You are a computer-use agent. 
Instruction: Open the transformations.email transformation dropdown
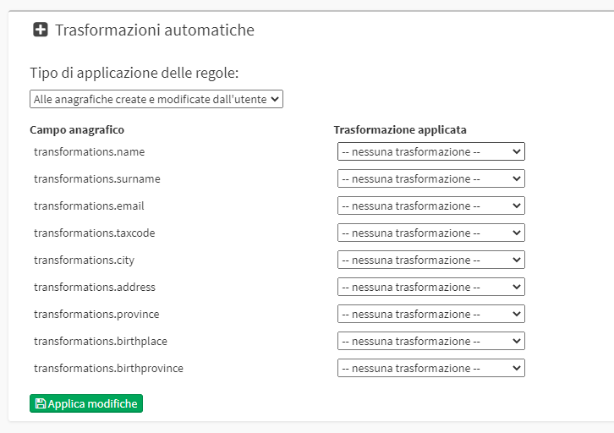click(431, 206)
